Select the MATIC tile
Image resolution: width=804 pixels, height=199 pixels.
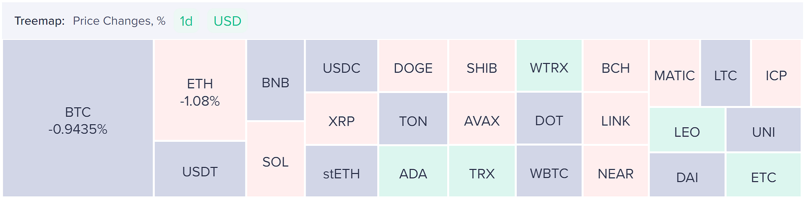click(x=674, y=73)
